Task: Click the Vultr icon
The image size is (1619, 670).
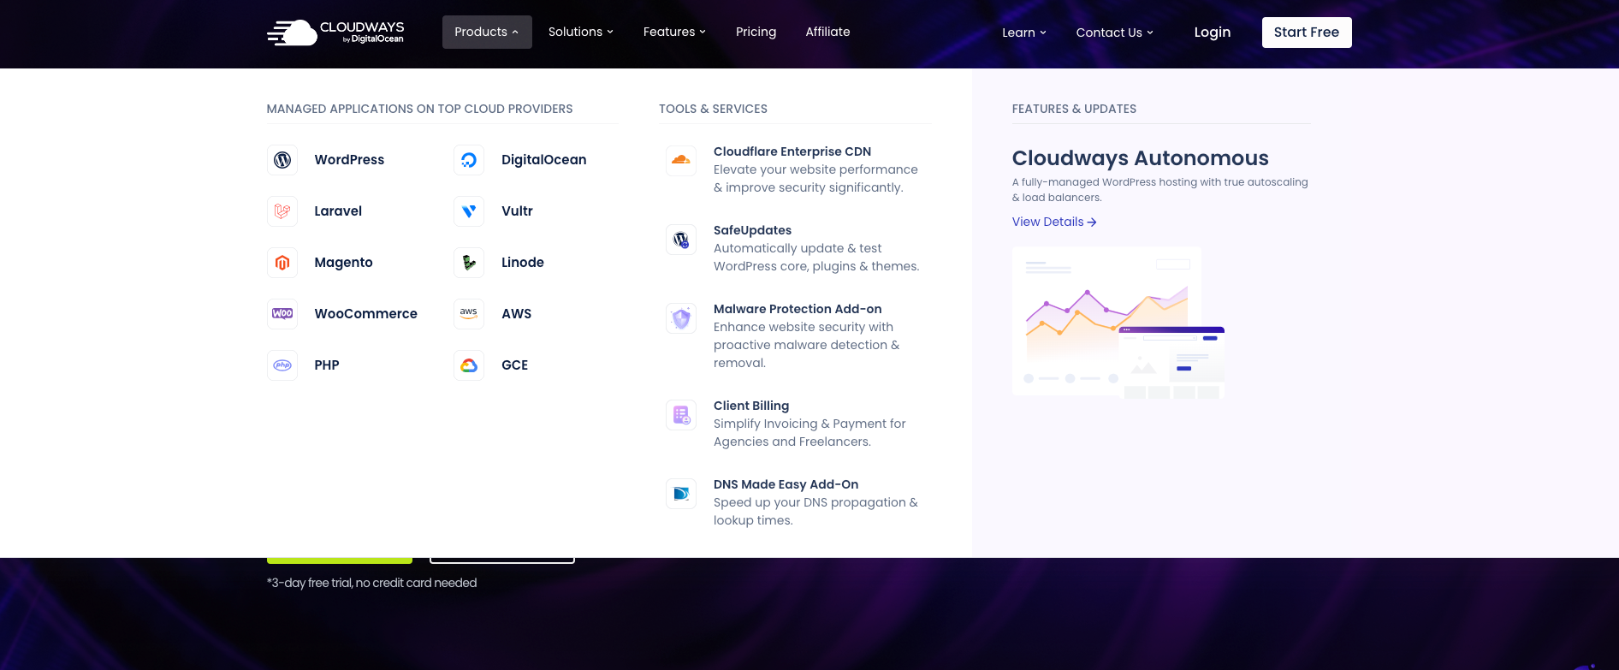Action: [469, 211]
